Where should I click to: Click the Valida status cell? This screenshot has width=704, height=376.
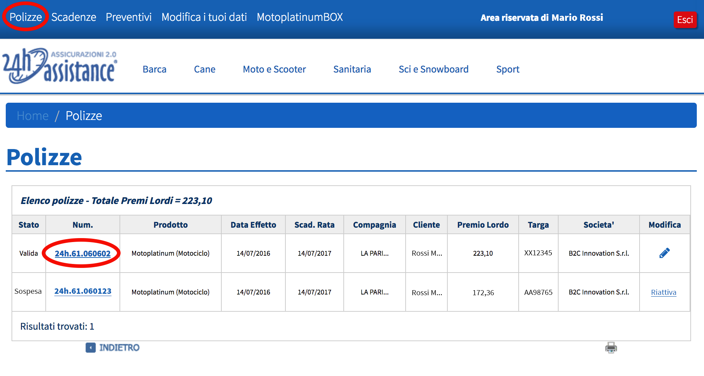click(29, 253)
